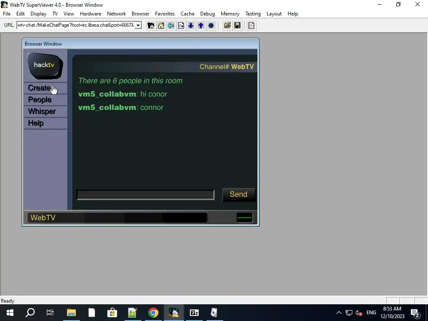Open the Memory menu

click(x=230, y=14)
